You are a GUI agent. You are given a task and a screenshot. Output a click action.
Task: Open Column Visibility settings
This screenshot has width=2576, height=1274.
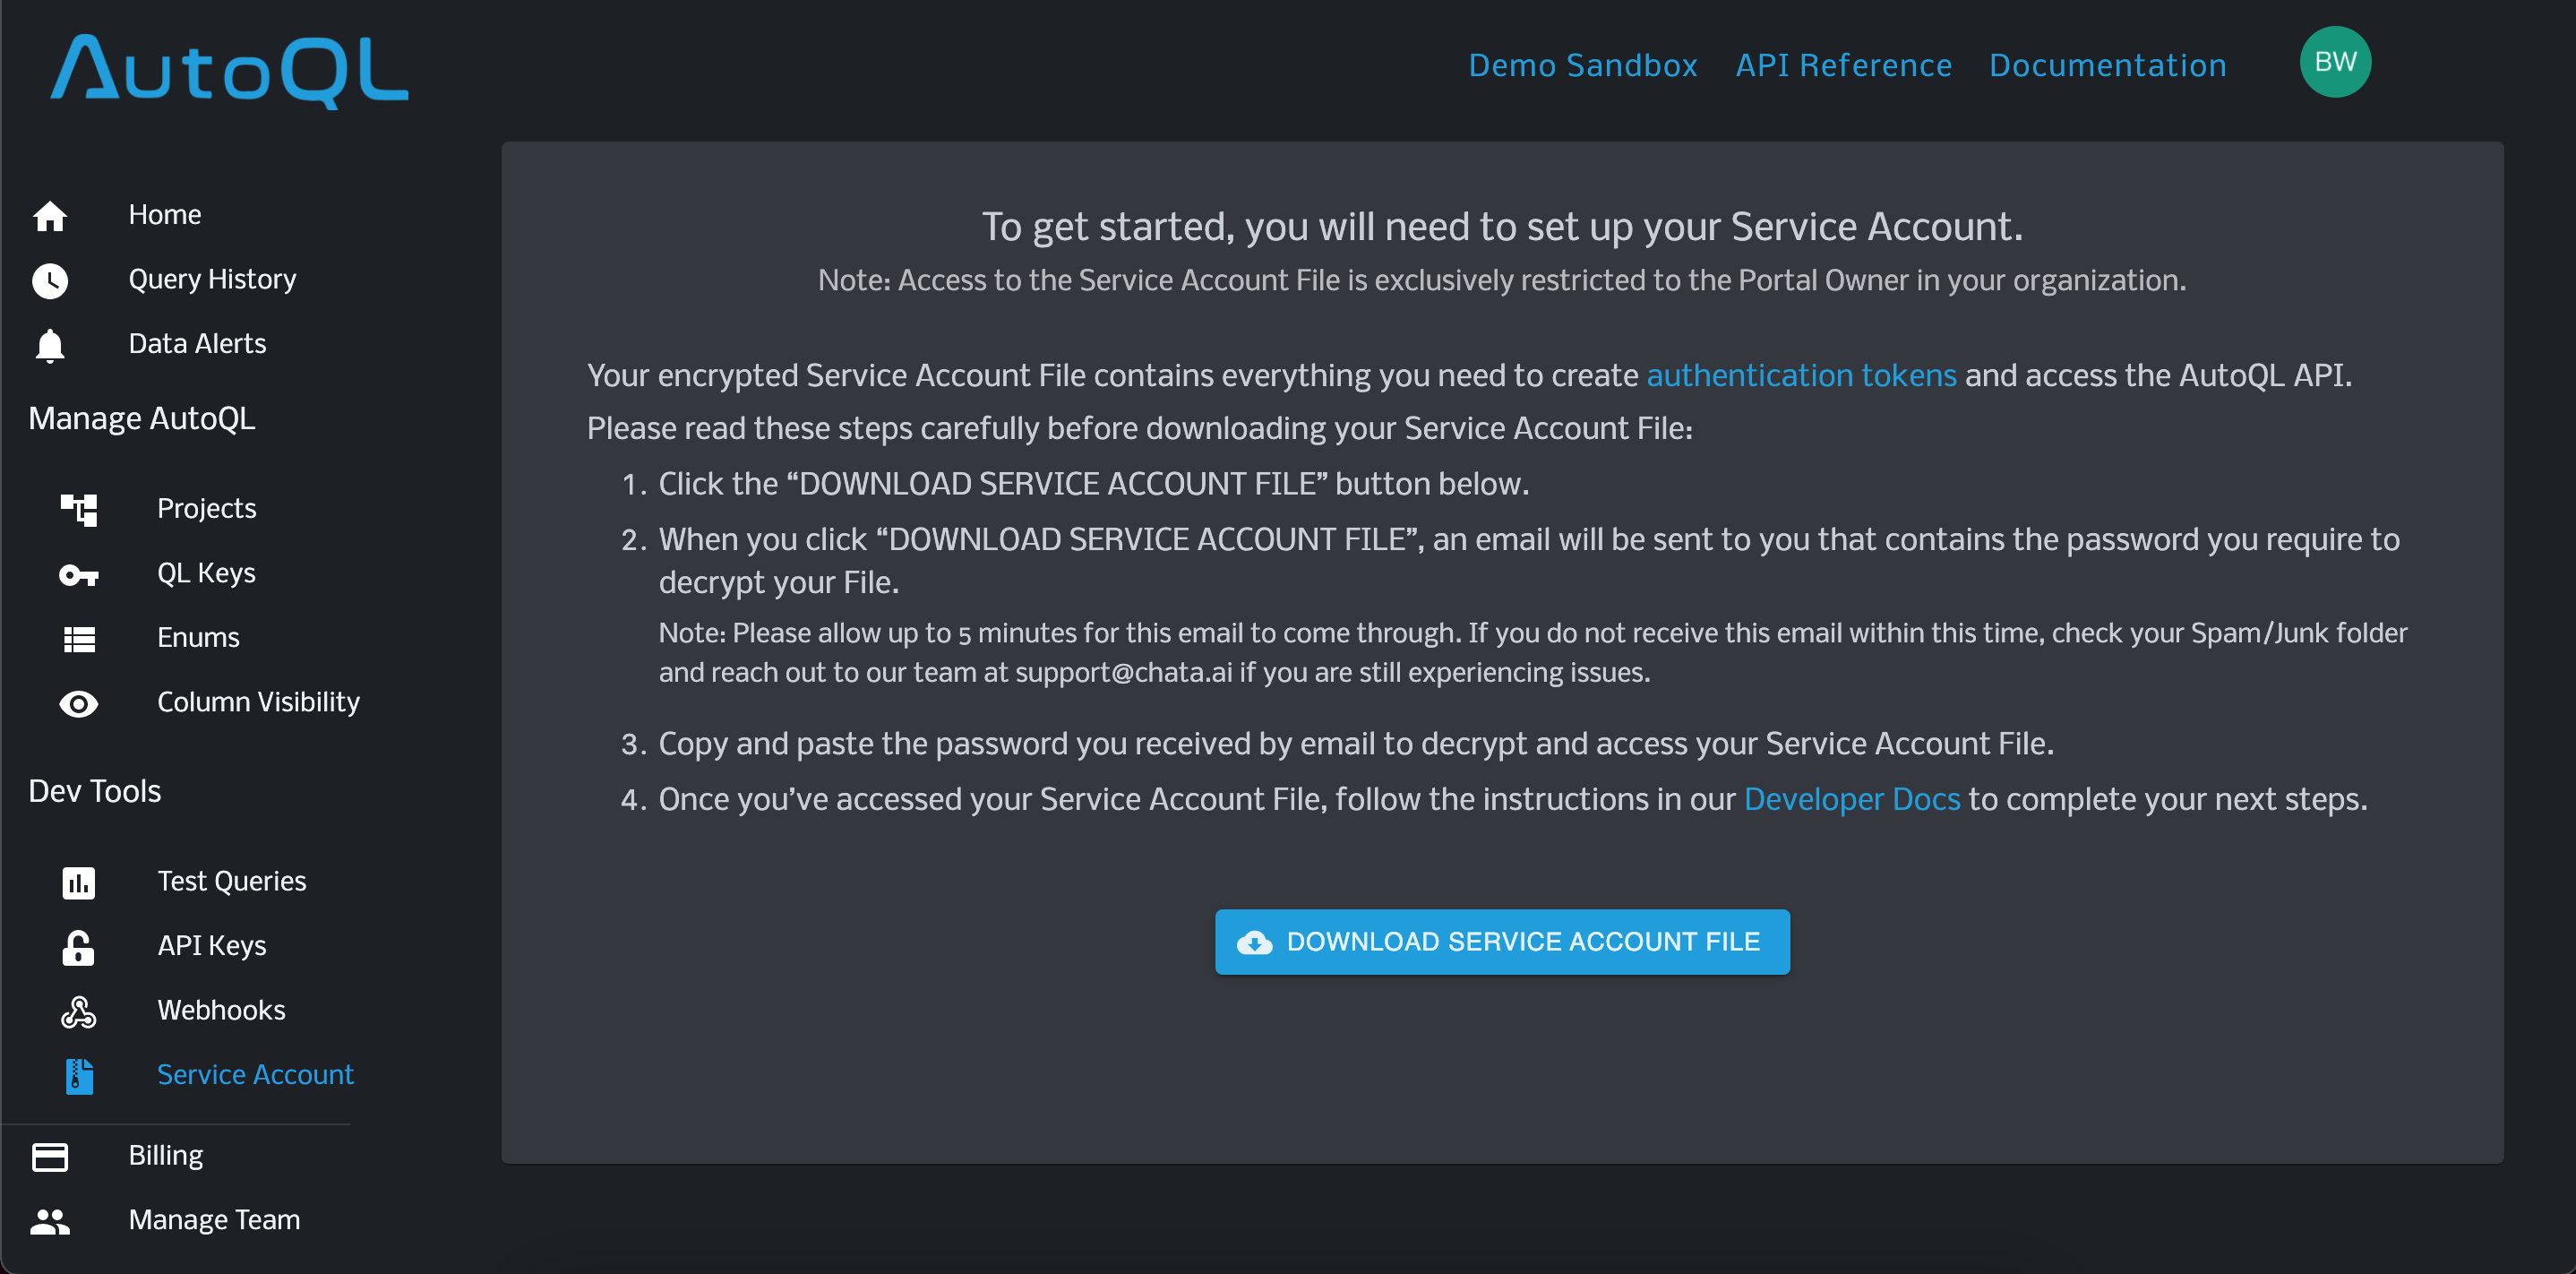[x=258, y=702]
